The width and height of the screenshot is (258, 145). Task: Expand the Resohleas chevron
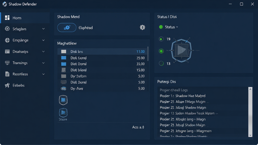tap(43, 74)
